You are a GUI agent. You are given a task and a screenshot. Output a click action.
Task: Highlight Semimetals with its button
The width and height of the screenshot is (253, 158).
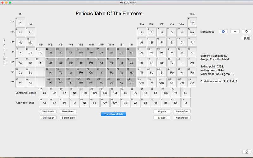tap(68, 118)
